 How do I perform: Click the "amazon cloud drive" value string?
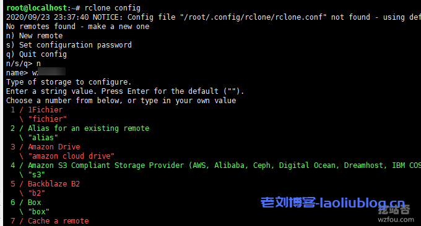71,156
